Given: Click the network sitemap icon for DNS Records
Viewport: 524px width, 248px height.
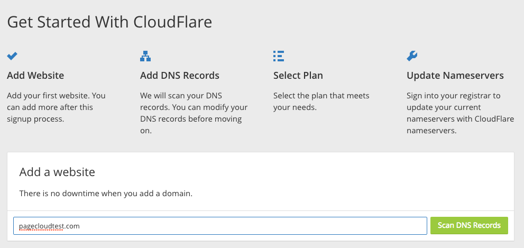Looking at the screenshot, I should 145,56.
